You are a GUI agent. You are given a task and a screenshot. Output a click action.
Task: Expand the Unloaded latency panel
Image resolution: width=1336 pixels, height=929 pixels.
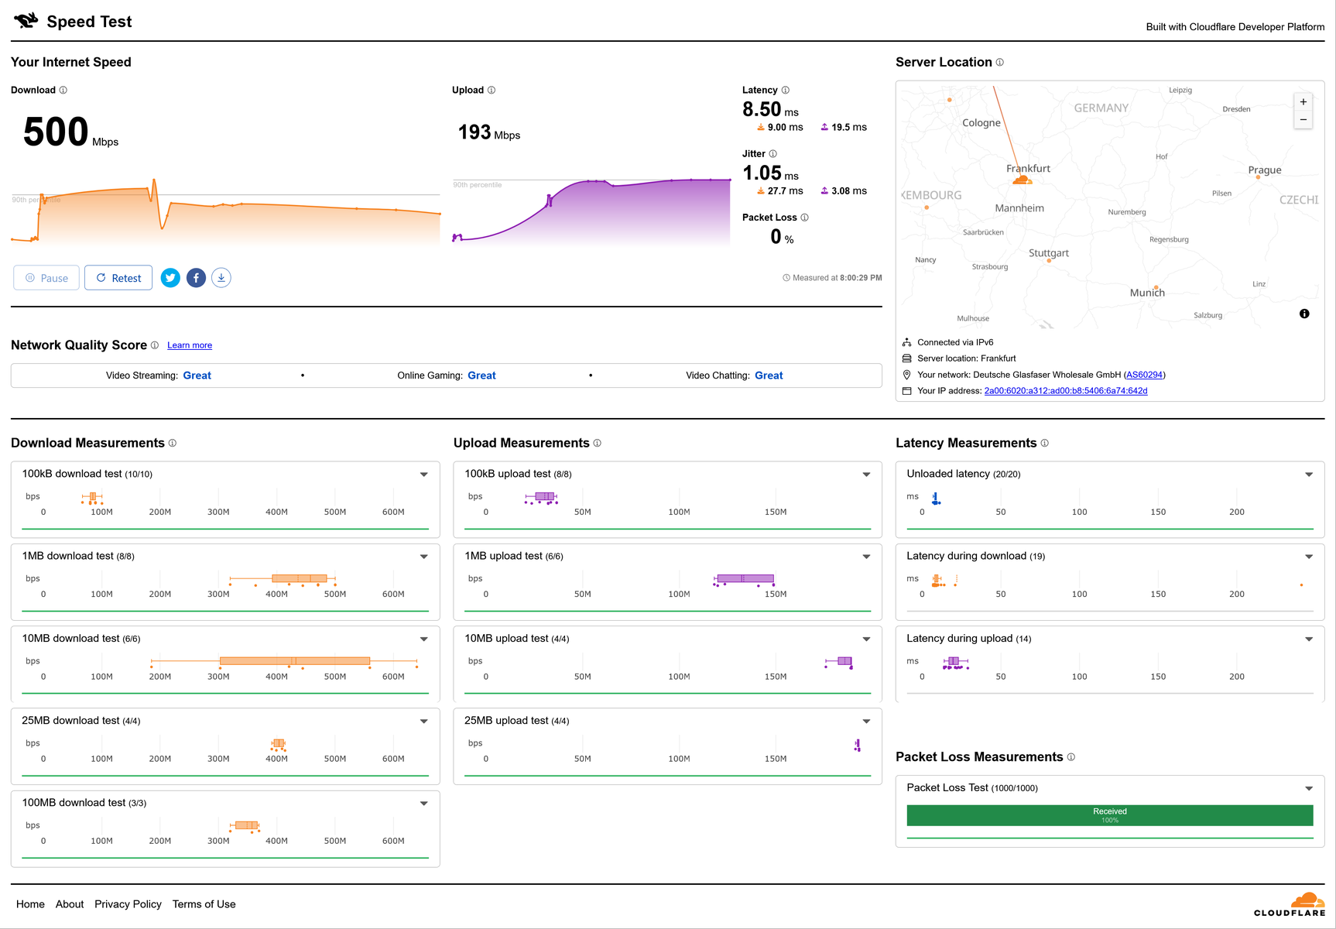1309,475
